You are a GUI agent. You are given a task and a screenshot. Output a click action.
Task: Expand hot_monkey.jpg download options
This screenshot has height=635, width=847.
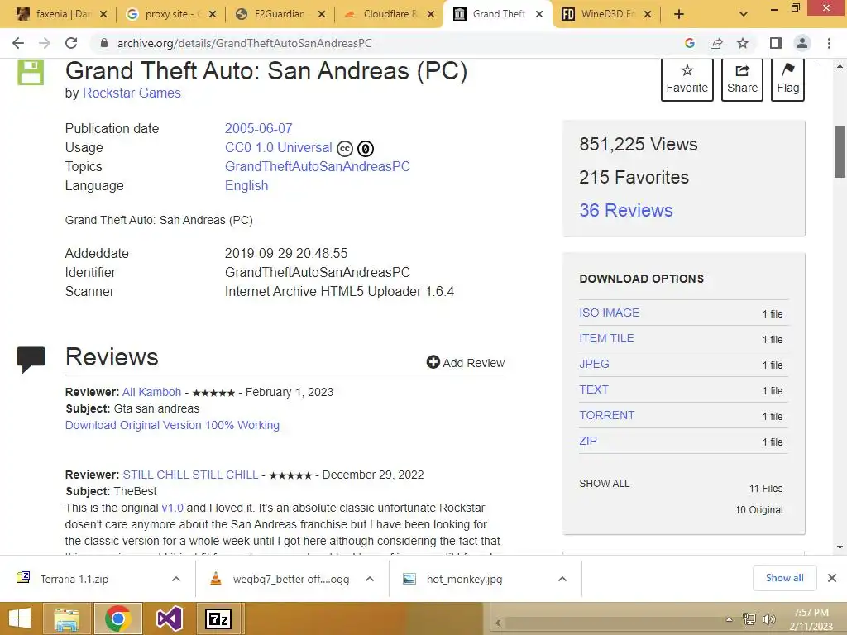pos(562,579)
